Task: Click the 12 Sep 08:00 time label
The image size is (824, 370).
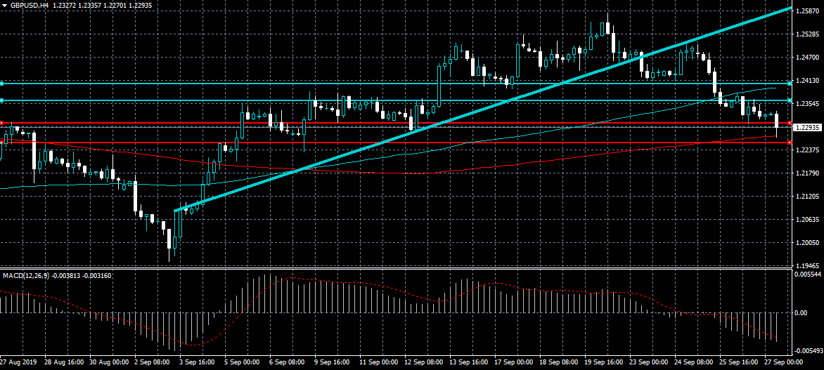Action: click(423, 362)
